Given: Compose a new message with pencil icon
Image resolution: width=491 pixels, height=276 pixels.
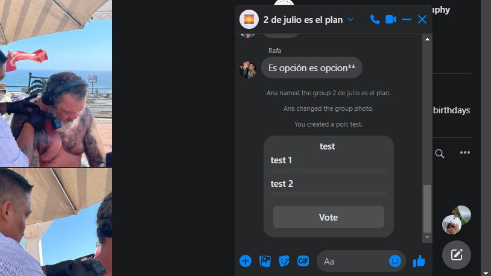Looking at the screenshot, I should point(457,255).
